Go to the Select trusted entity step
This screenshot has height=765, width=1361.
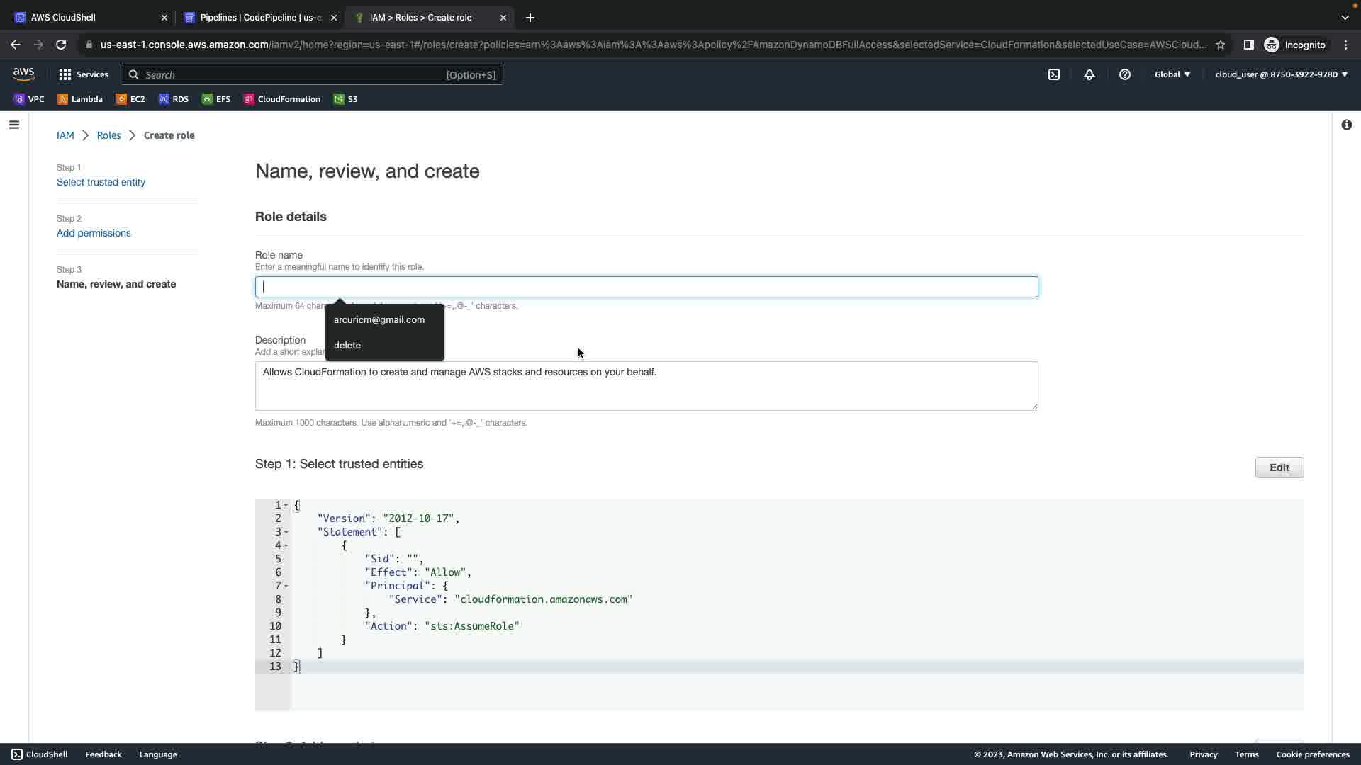(101, 182)
